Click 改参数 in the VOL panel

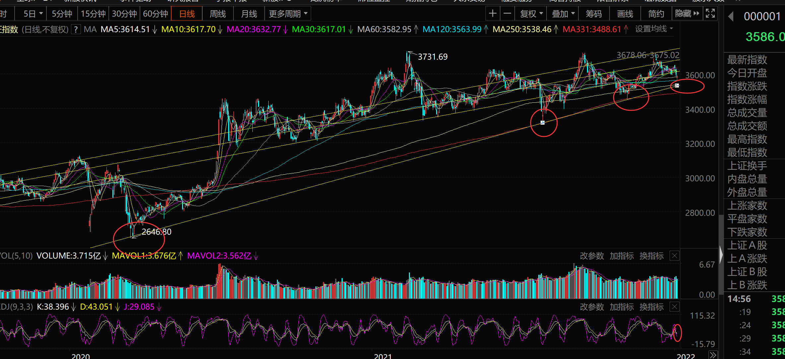coord(592,256)
